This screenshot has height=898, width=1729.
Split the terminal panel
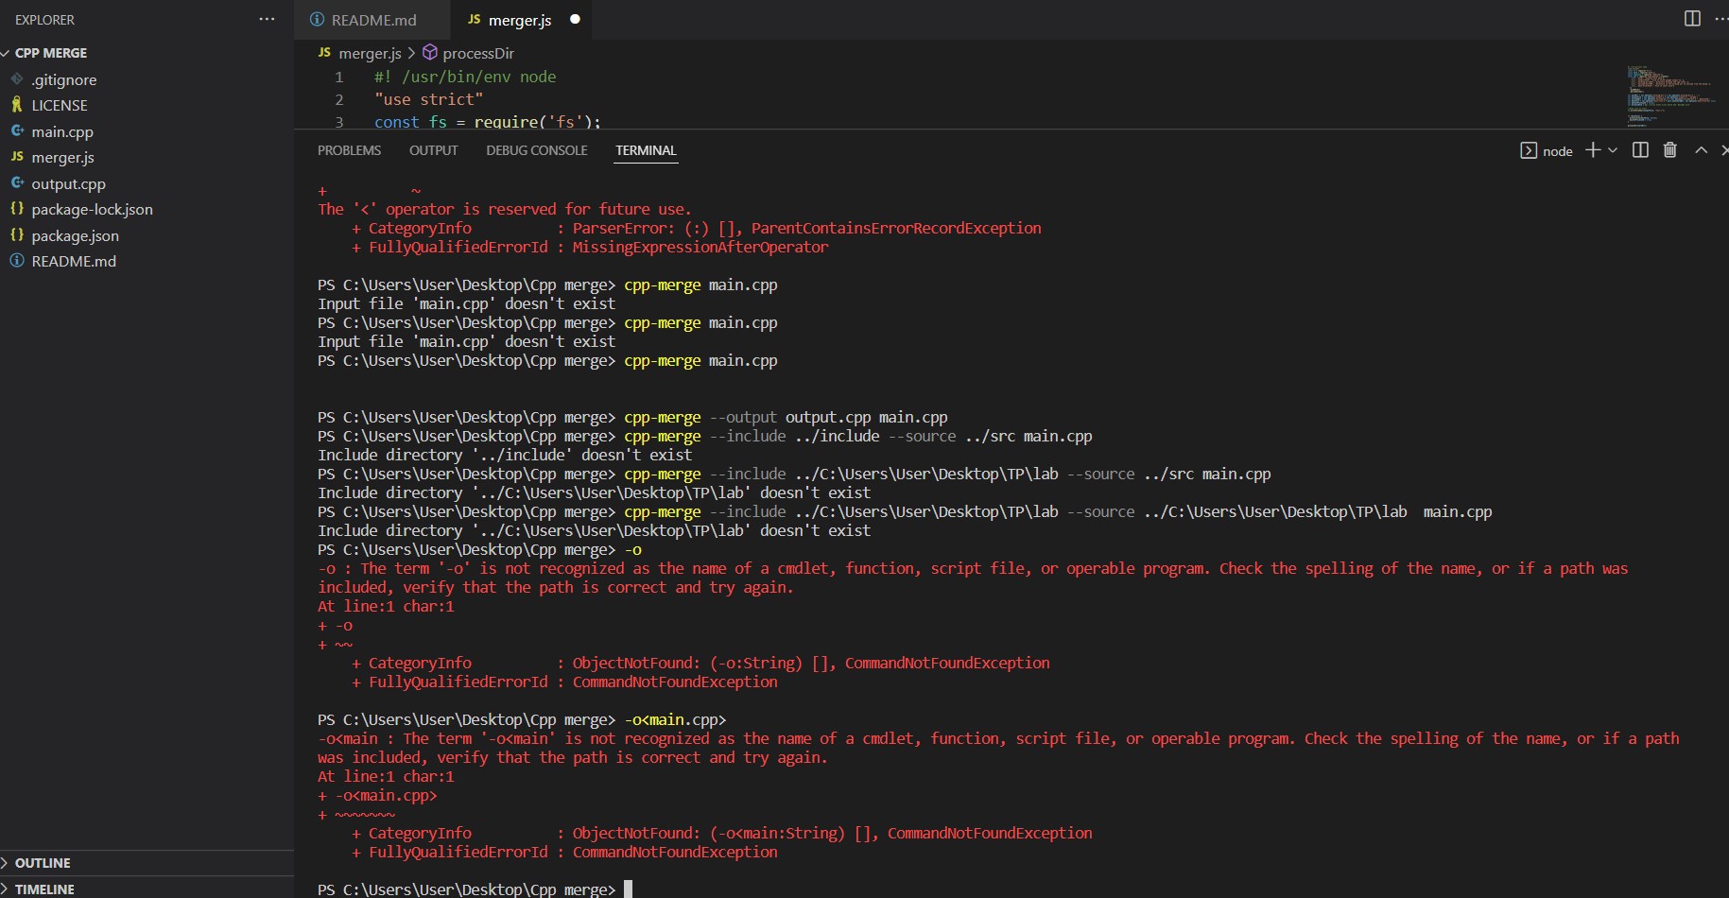[1640, 150]
